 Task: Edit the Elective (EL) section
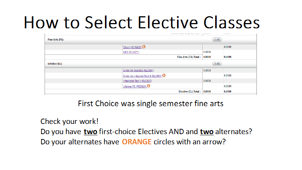tap(217, 64)
